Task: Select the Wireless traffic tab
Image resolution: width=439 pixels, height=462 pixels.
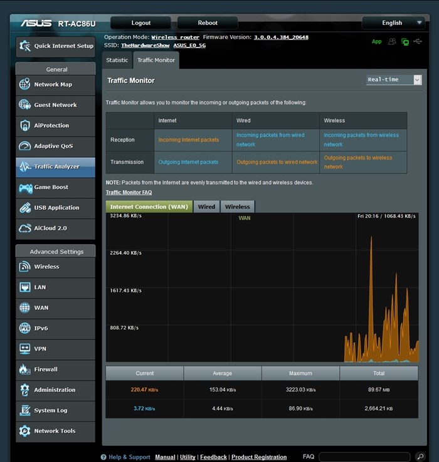Action: click(x=238, y=207)
